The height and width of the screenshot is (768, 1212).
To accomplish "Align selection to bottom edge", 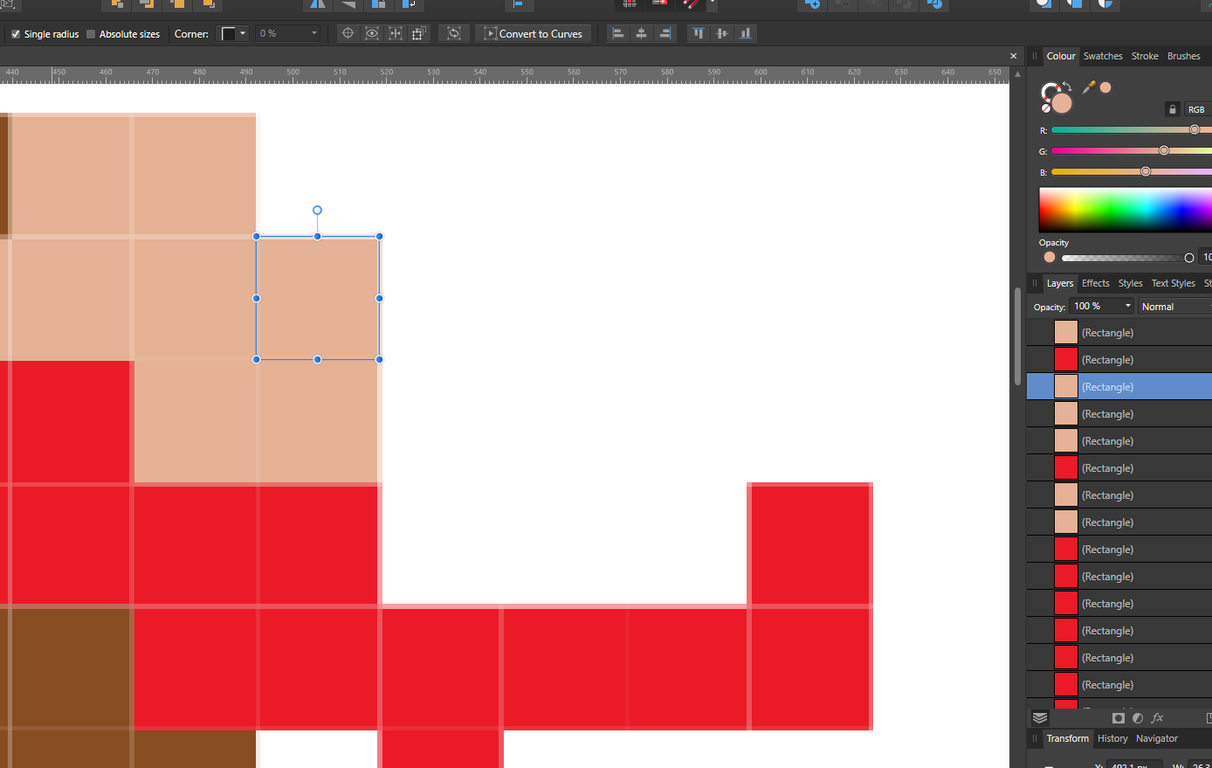I will pyautogui.click(x=745, y=33).
